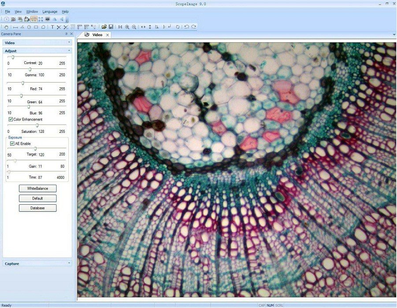Screen dimensions: 397x308
Task: Open an image file with folder icon
Action: click(x=104, y=27)
